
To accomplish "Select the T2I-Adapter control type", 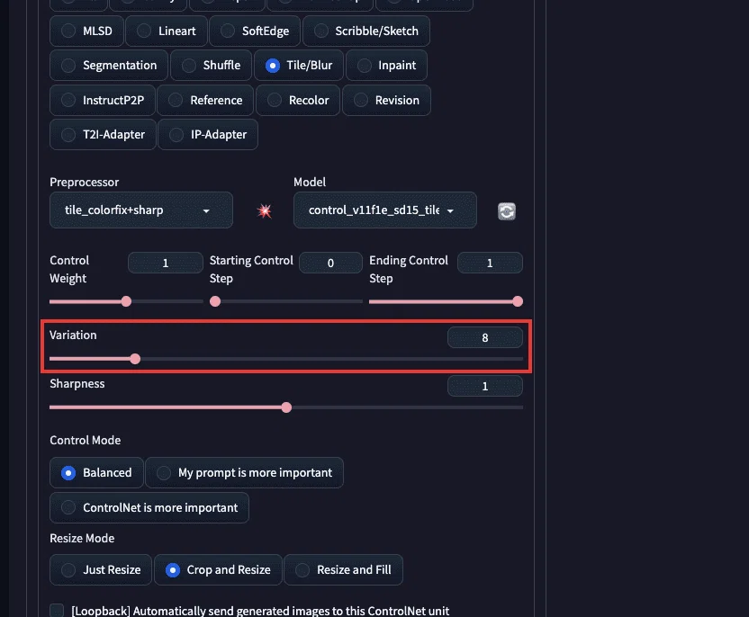I will click(104, 135).
